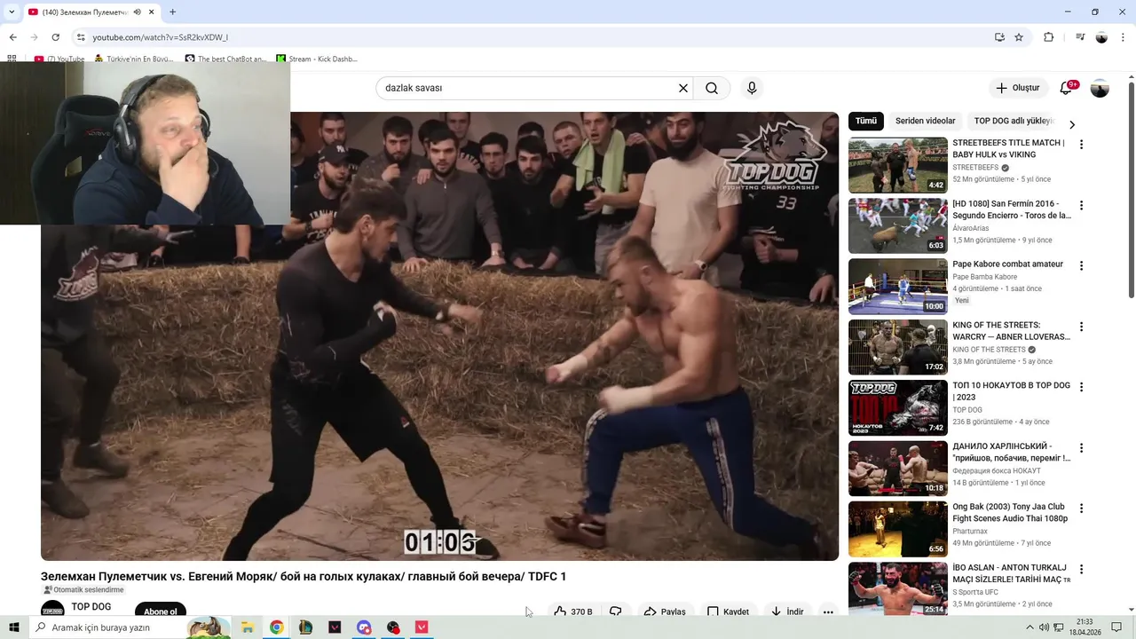Select the TOP DOG adlı yükleyici chip
The height and width of the screenshot is (639, 1136).
click(1013, 121)
